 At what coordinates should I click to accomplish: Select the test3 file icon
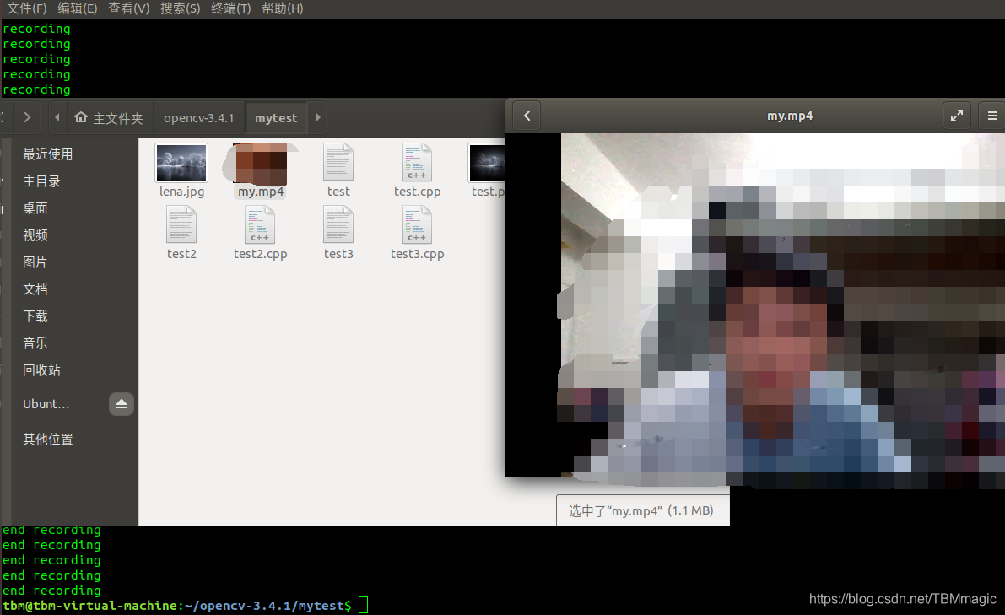338,224
